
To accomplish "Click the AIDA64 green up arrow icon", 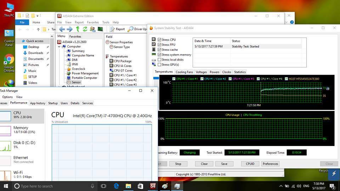I will click(78, 29).
